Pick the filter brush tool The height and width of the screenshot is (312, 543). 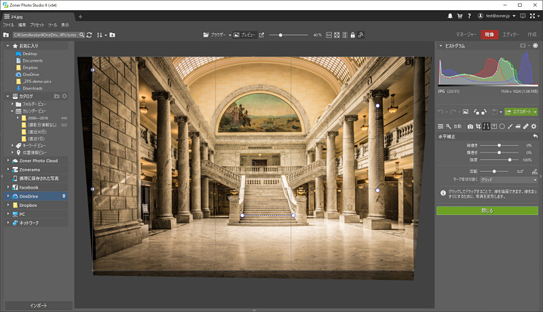[x=510, y=127]
